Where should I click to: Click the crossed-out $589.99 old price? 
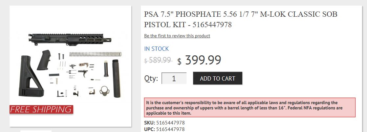point(158,60)
